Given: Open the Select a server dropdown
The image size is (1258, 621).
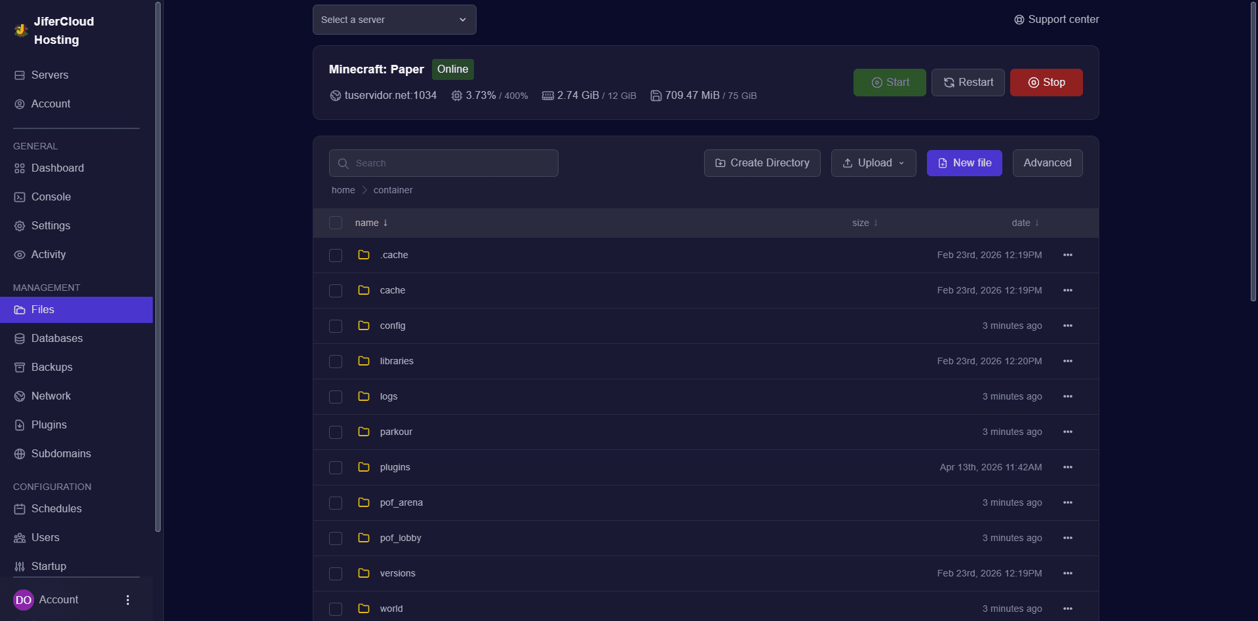Looking at the screenshot, I should point(395,20).
